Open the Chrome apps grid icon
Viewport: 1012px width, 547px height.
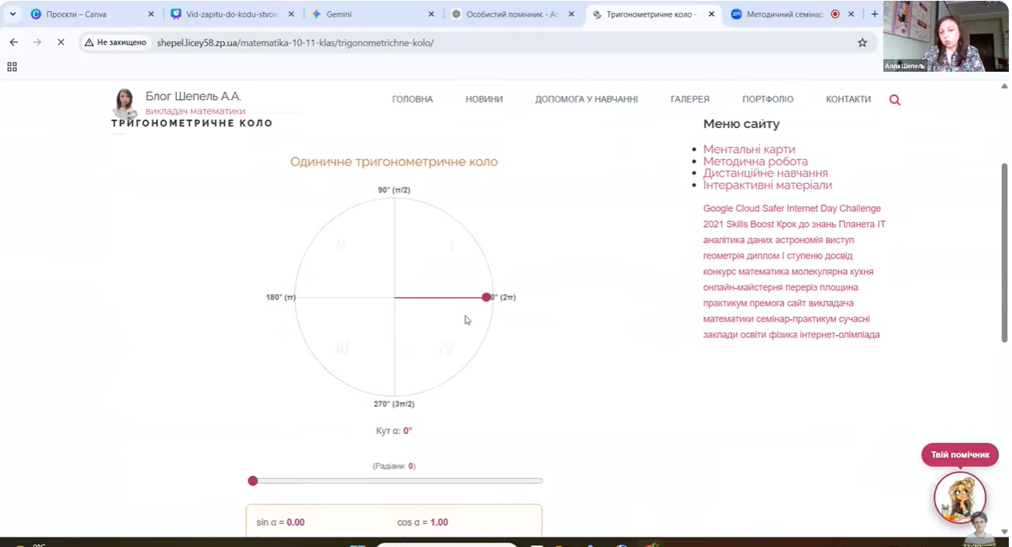coord(12,67)
